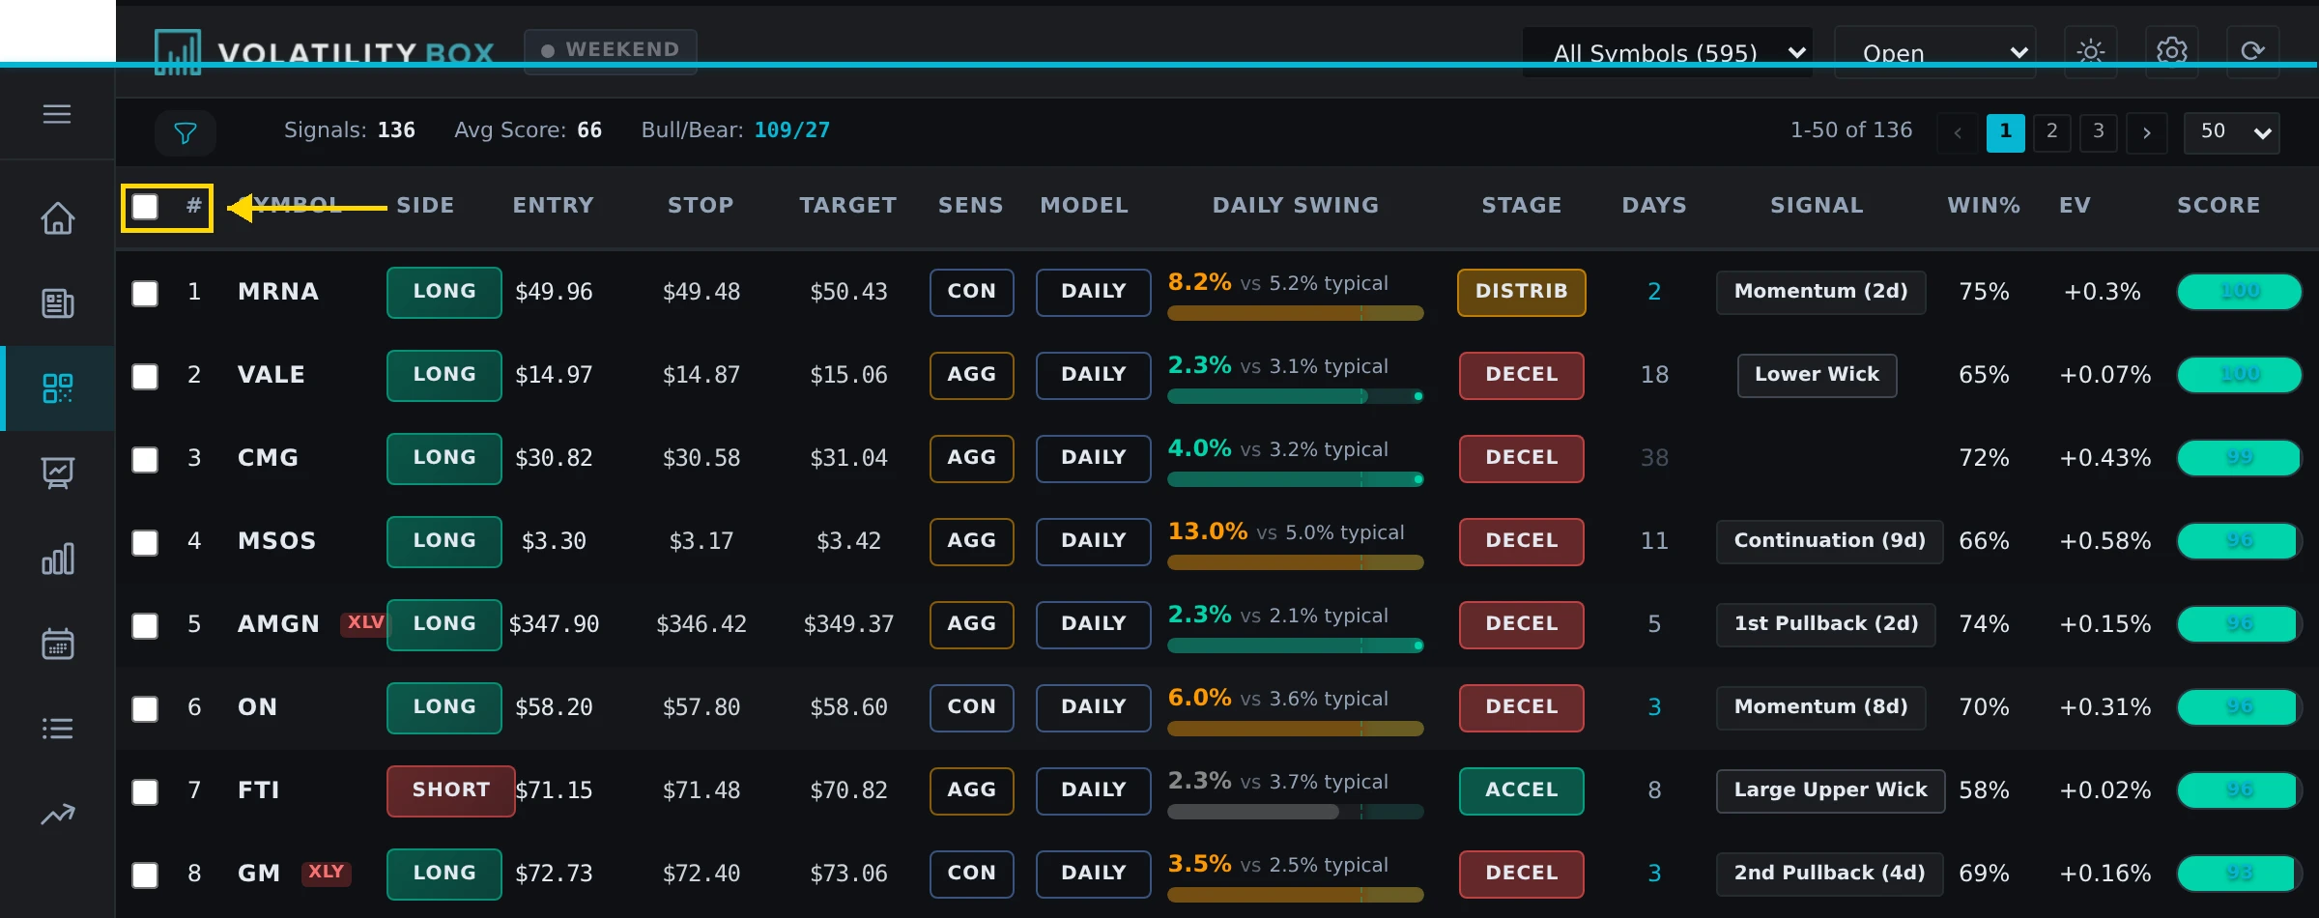Viewport: 2319px width, 918px height.
Task: Sort by the ENTRY column header
Action: click(553, 205)
